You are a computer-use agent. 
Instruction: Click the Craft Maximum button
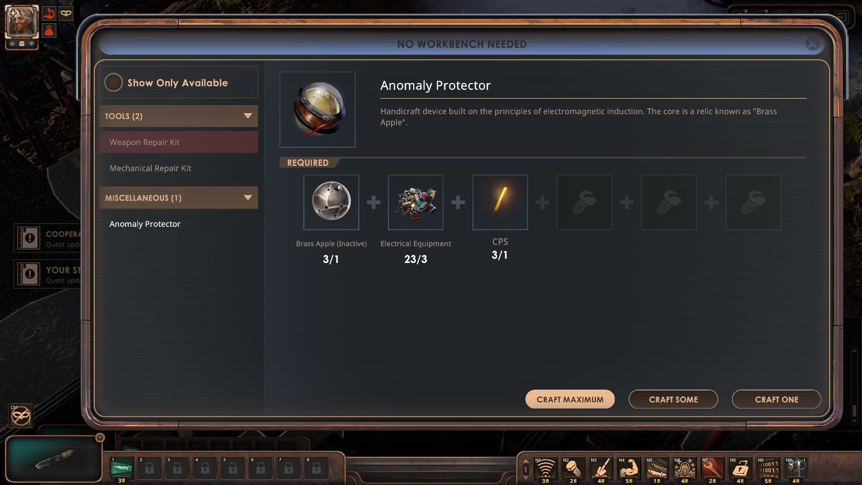point(570,399)
